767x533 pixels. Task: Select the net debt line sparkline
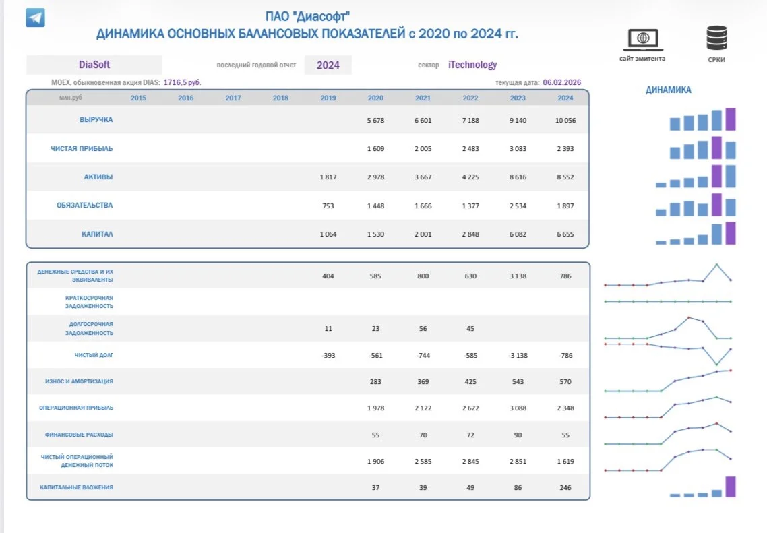(x=668, y=354)
